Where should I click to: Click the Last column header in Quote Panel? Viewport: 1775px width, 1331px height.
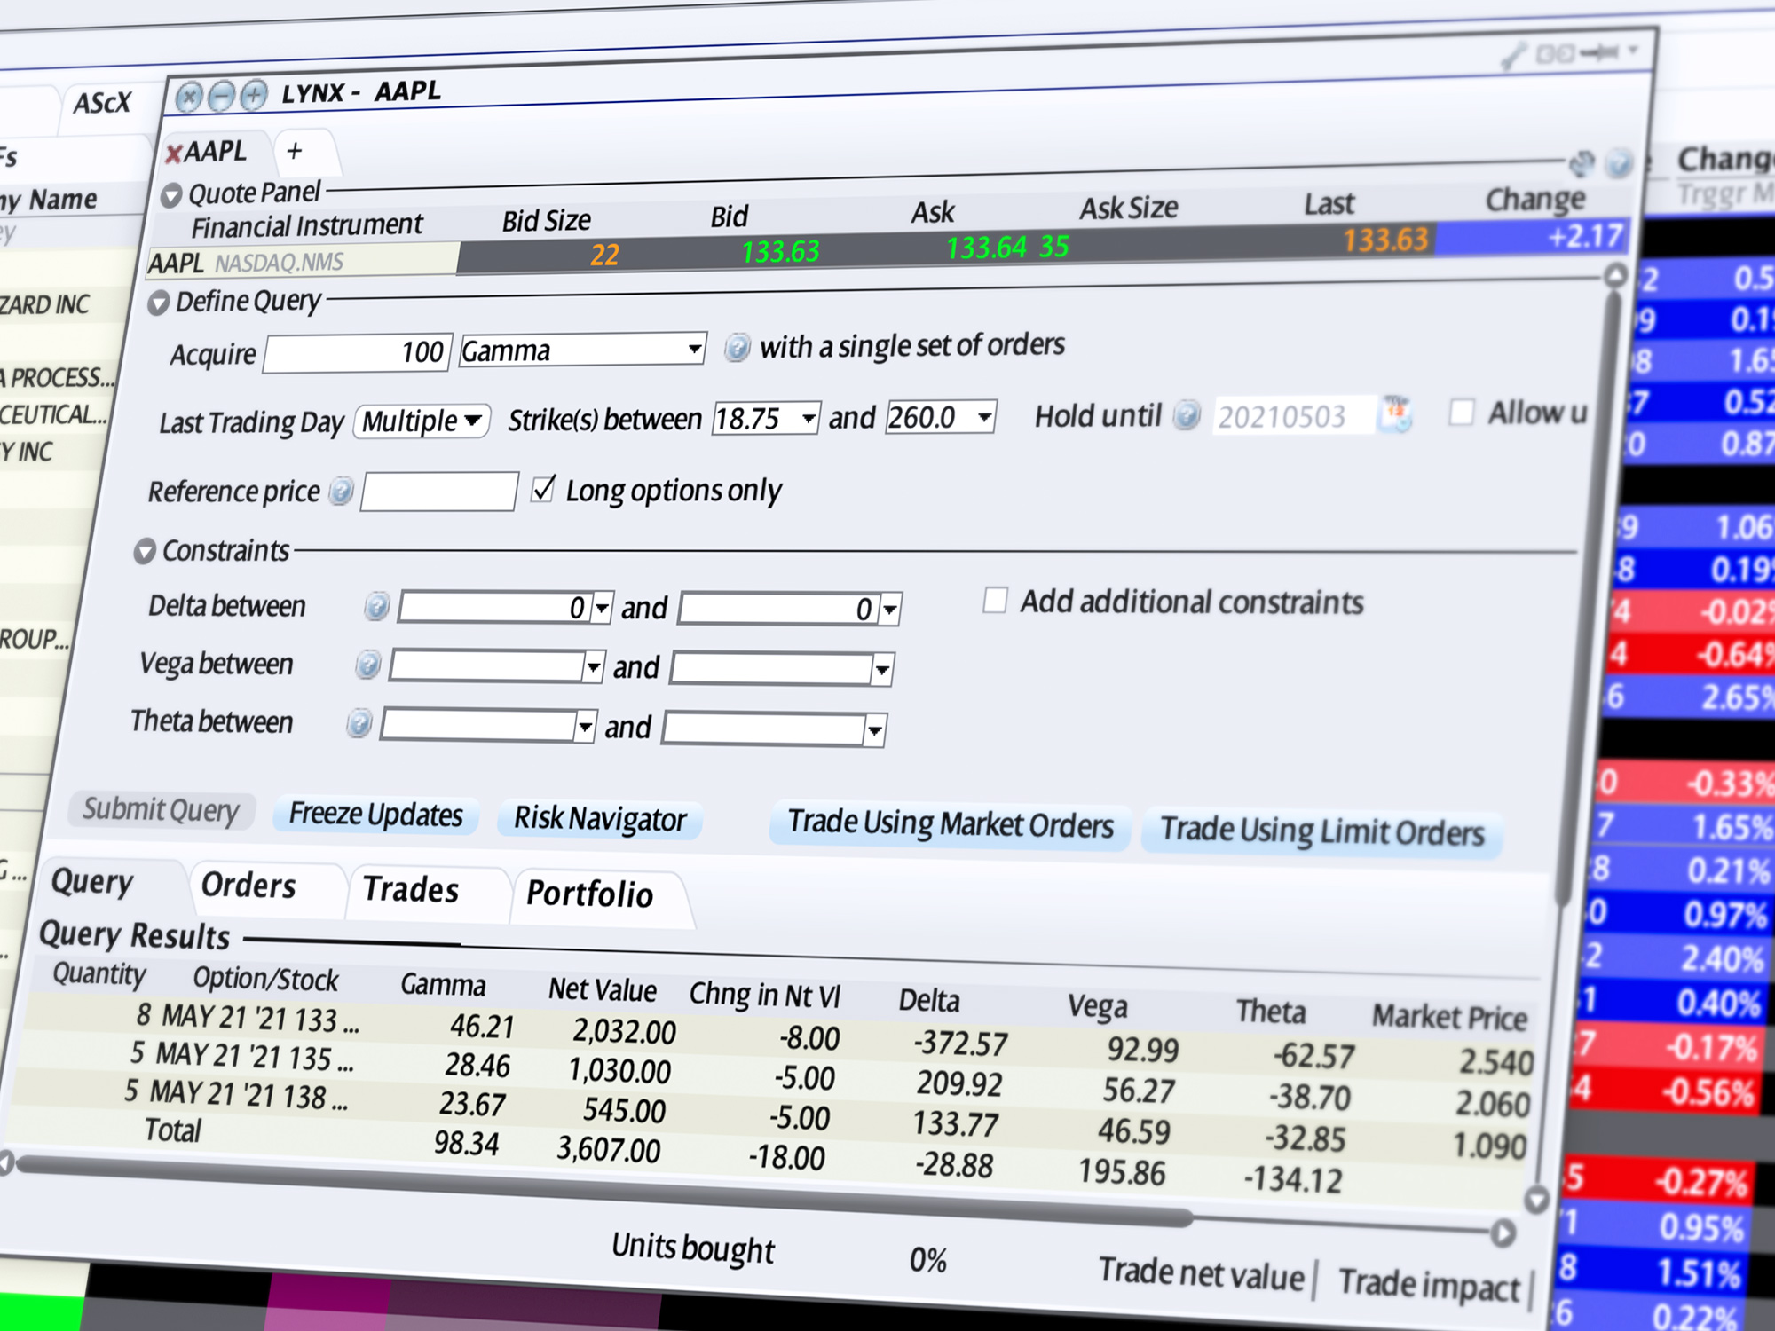(x=1329, y=205)
